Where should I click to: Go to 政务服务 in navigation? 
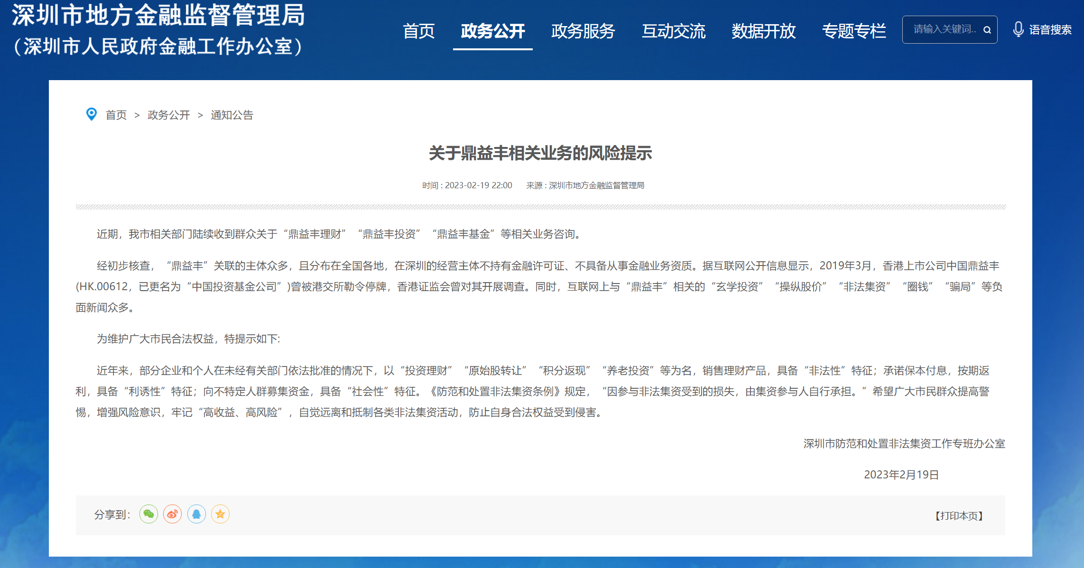click(583, 31)
